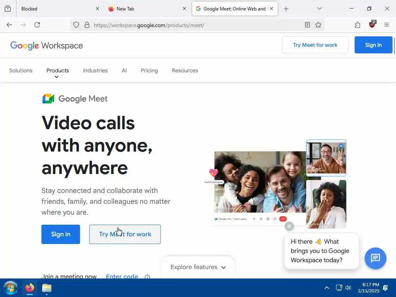The image size is (396, 297).
Task: Open Resources navigation menu
Action: coord(185,70)
